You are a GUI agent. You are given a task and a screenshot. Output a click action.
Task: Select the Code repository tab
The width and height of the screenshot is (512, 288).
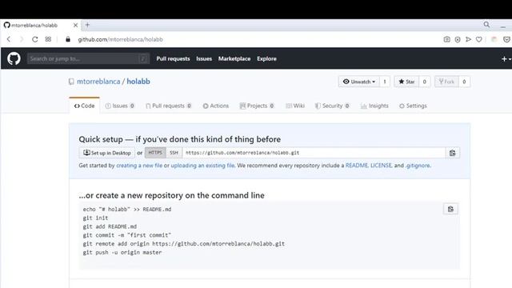(x=84, y=106)
